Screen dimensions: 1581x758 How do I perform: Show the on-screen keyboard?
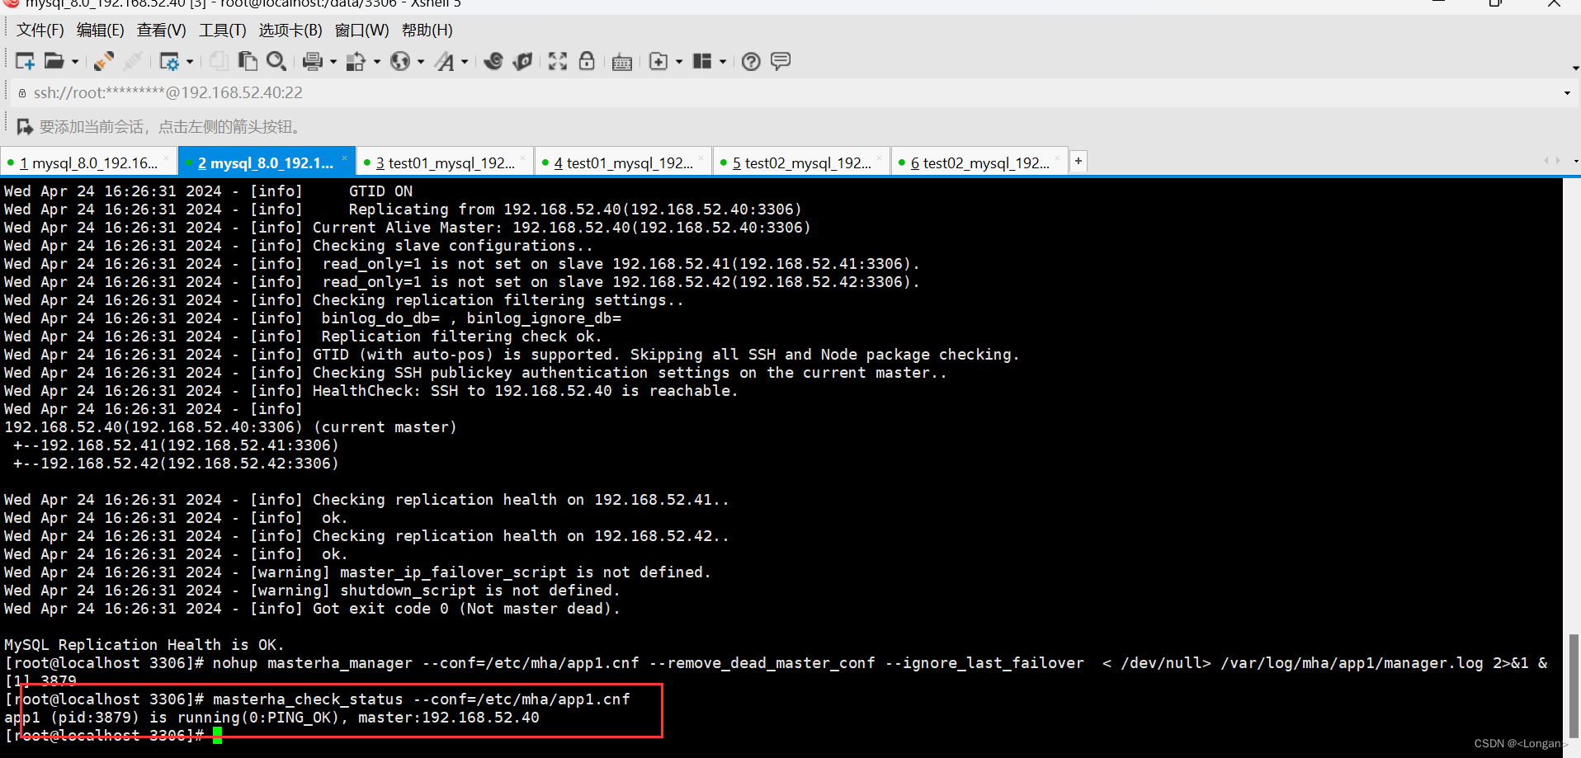pos(621,60)
